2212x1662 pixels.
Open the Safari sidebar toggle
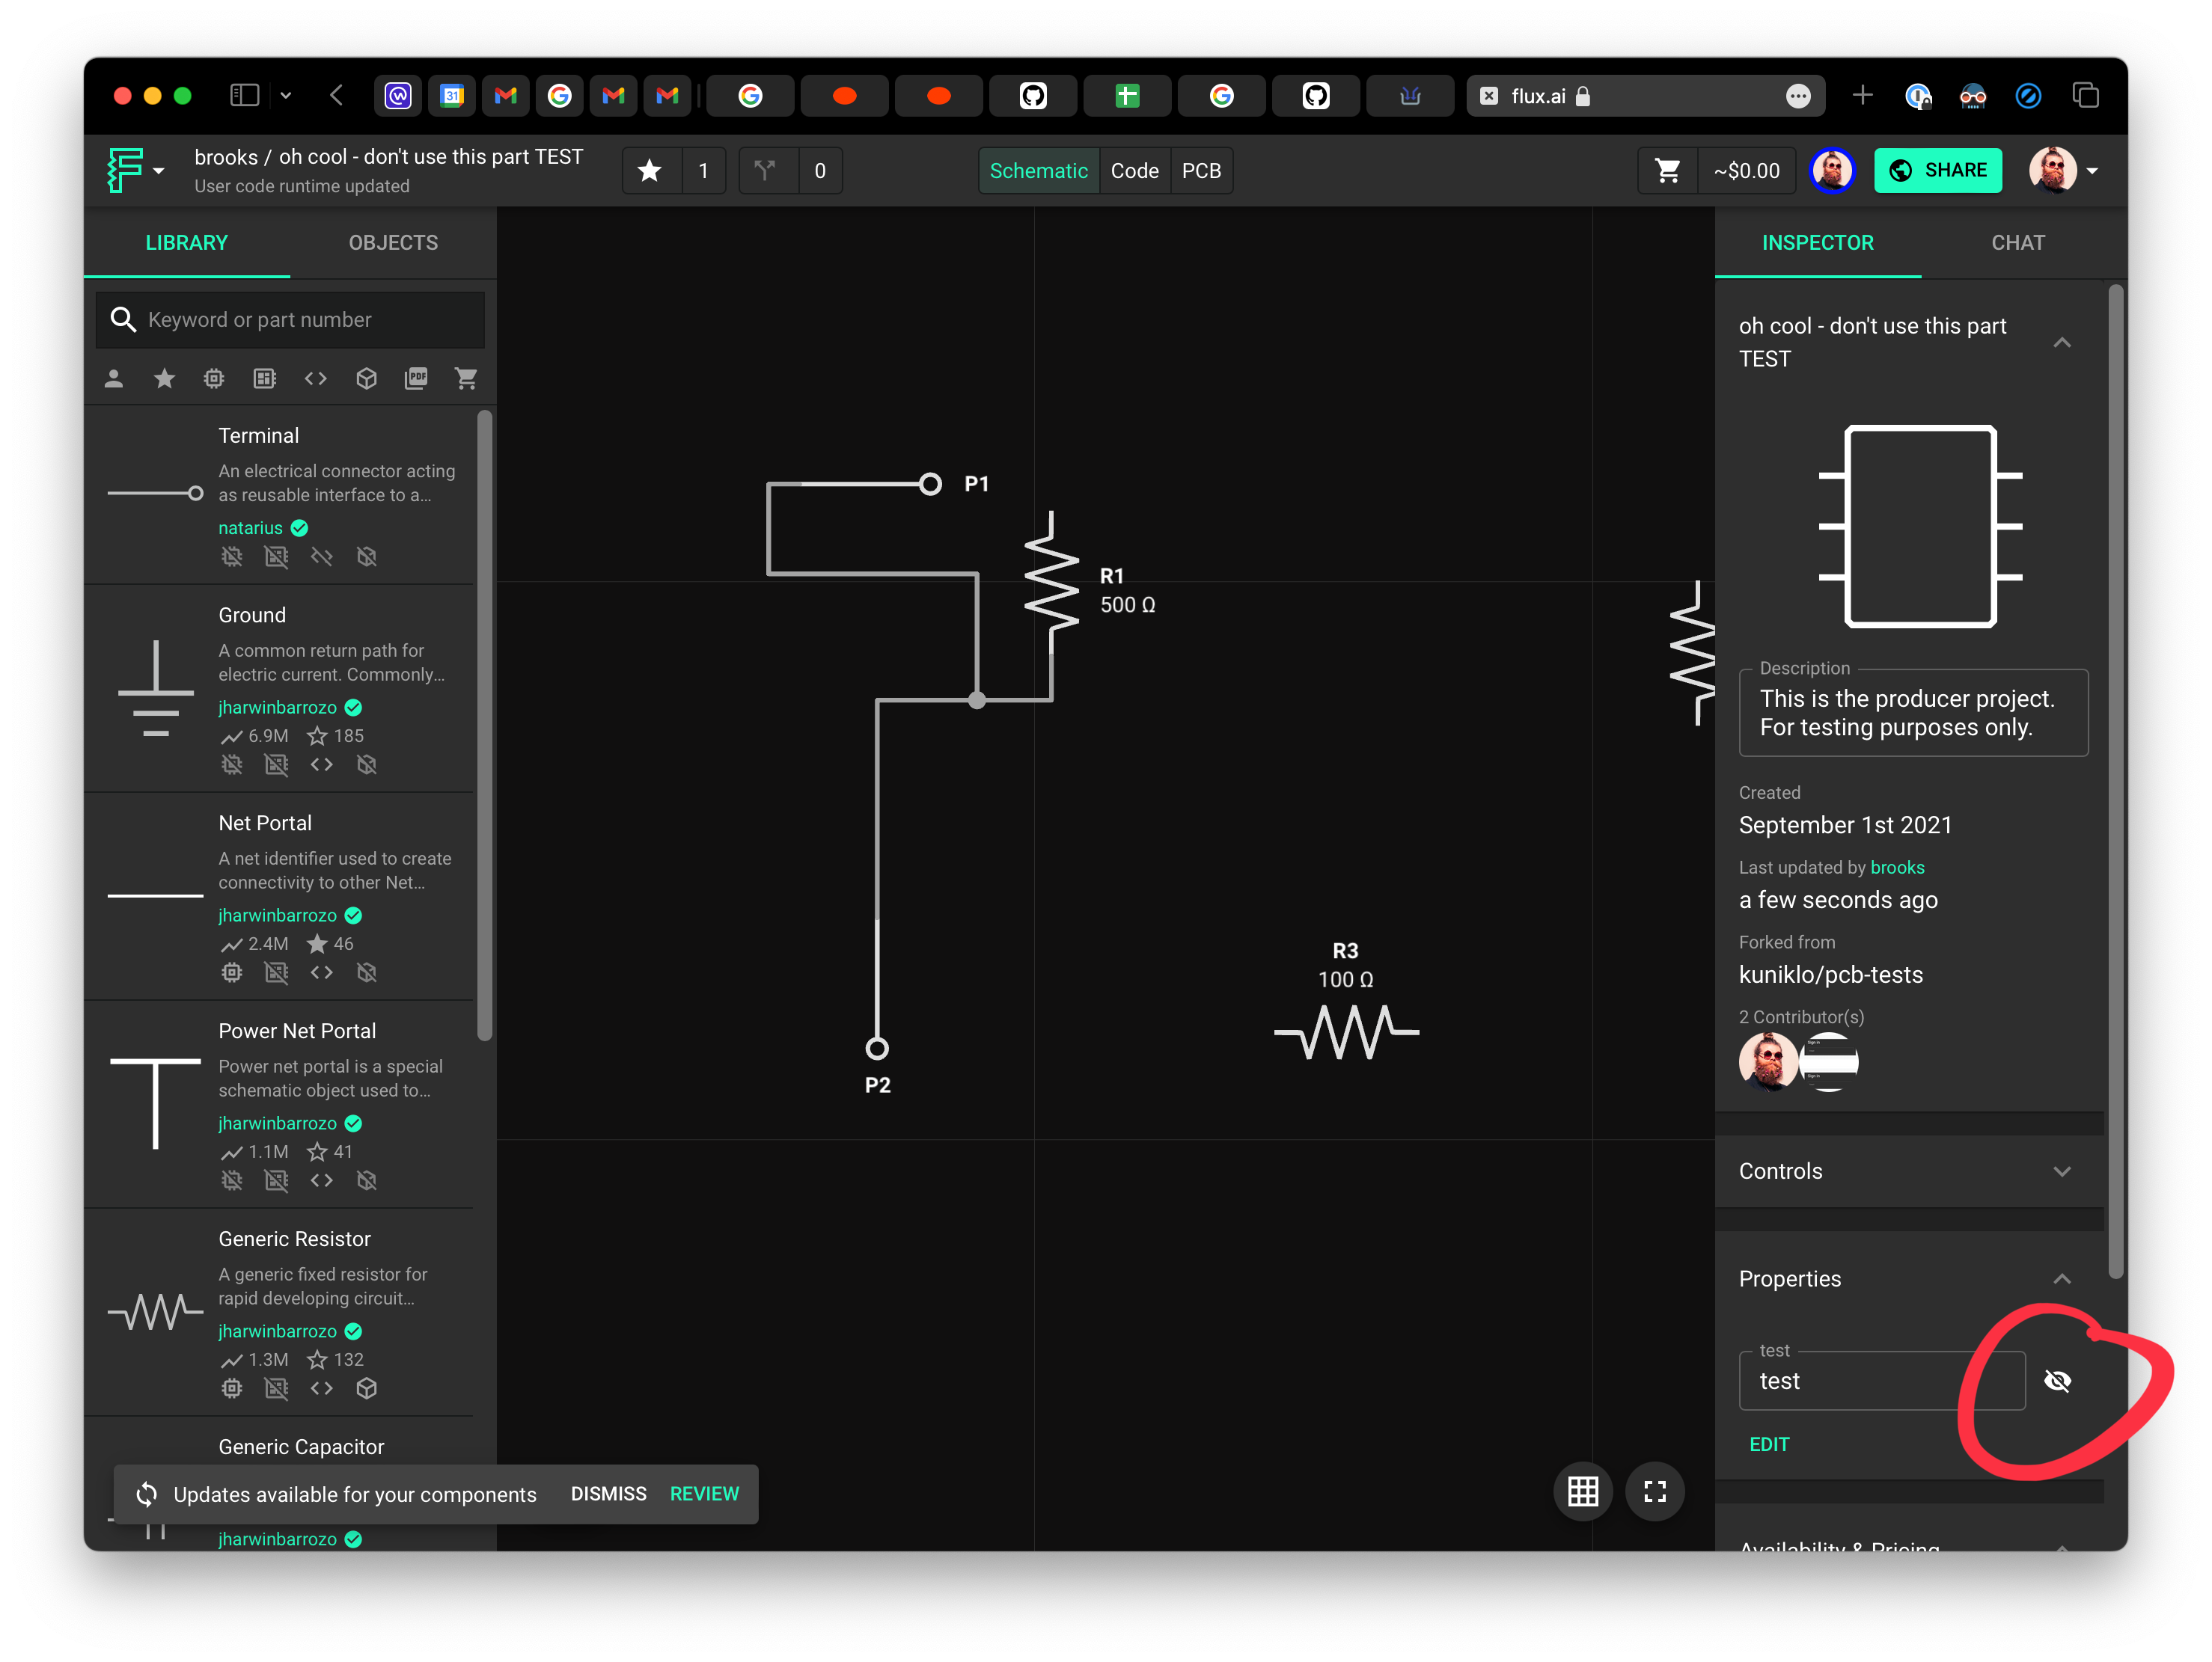coord(245,95)
